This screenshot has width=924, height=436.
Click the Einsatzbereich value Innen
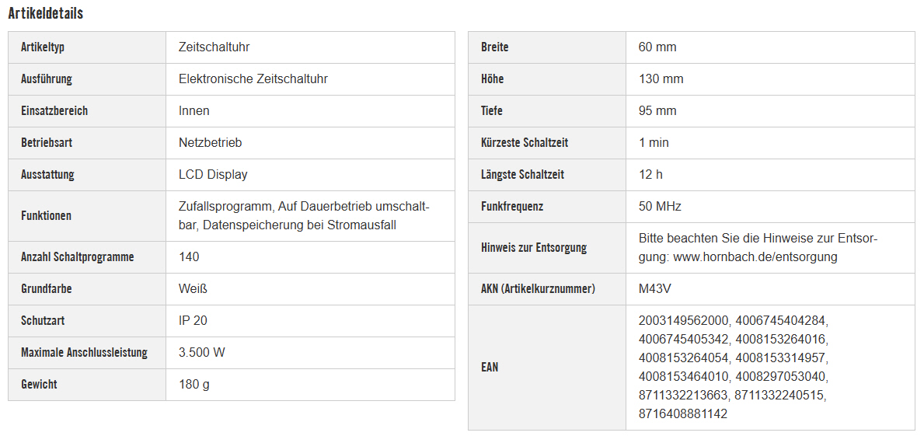pyautogui.click(x=194, y=111)
